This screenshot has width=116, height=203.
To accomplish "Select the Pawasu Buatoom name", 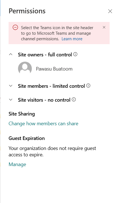I will [x=54, y=69].
